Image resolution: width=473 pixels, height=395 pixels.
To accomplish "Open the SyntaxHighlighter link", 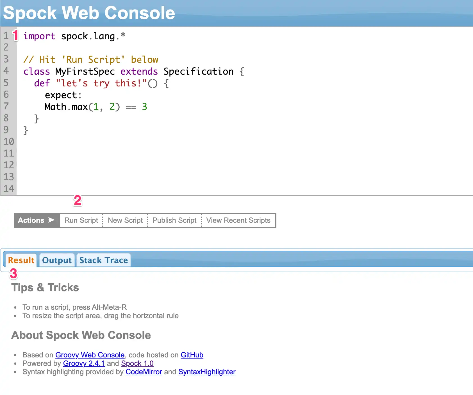I will 207,372.
